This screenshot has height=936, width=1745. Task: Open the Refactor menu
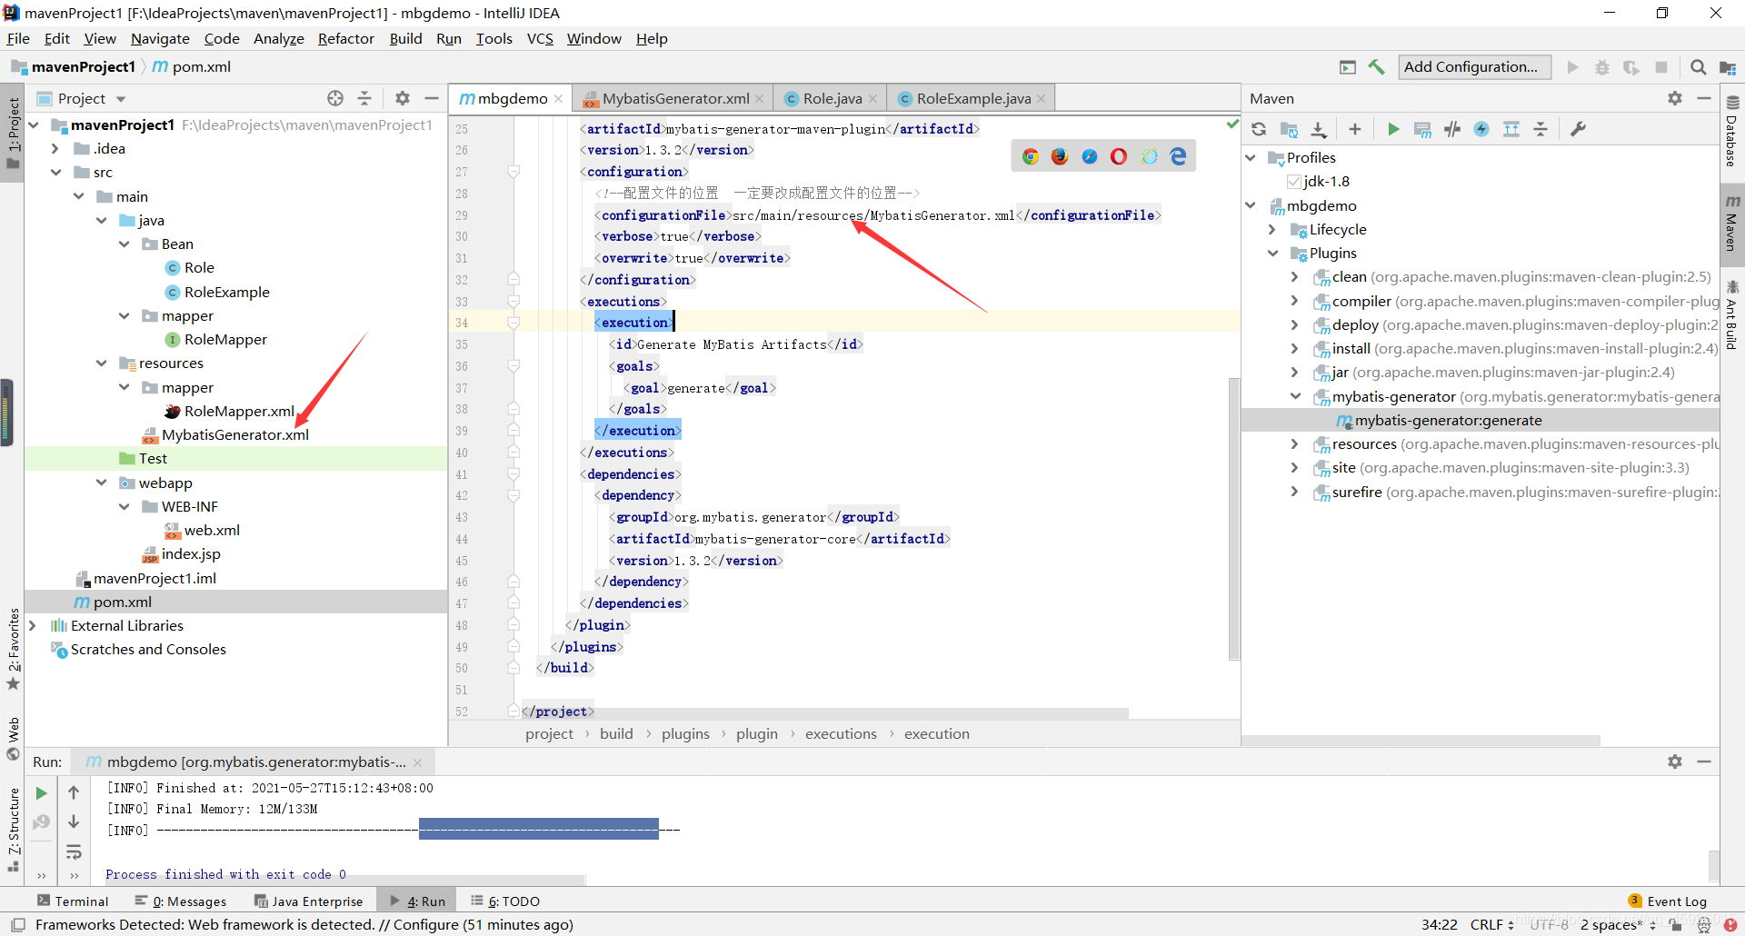[x=345, y=38]
